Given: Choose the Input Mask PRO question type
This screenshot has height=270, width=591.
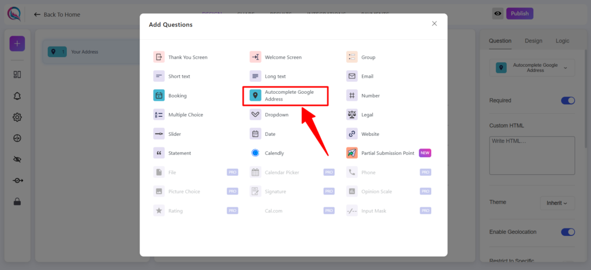Looking at the screenshot, I should coord(388,211).
